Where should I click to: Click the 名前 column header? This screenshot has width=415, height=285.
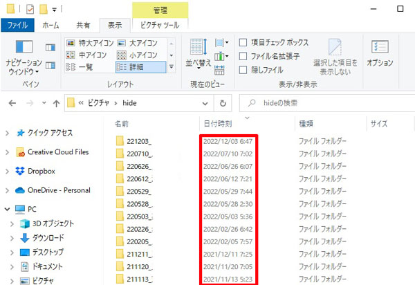click(x=122, y=124)
